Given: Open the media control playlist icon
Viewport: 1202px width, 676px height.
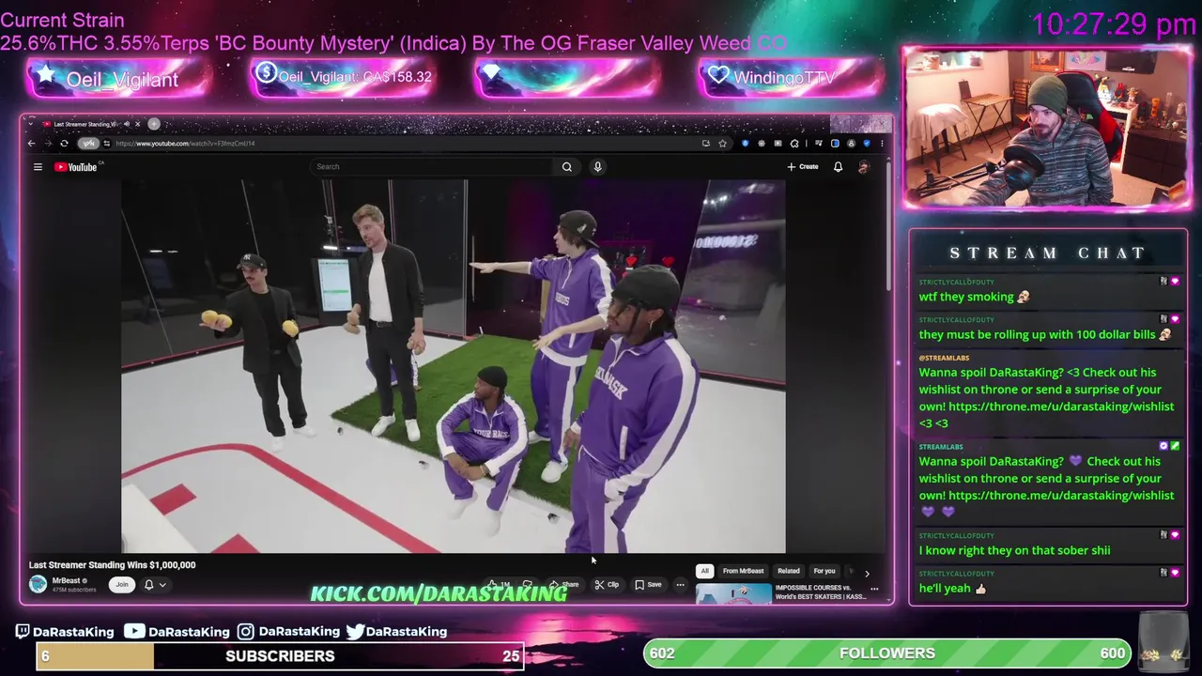Looking at the screenshot, I should coord(819,144).
